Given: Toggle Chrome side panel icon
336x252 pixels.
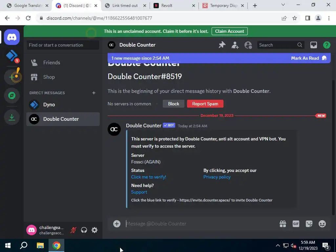Looking at the screenshot, I should point(308,18).
